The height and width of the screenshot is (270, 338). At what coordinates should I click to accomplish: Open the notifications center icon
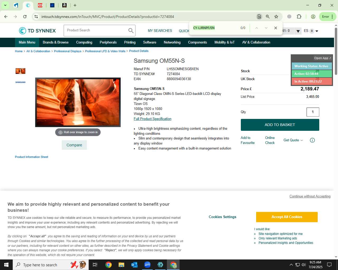(329, 265)
